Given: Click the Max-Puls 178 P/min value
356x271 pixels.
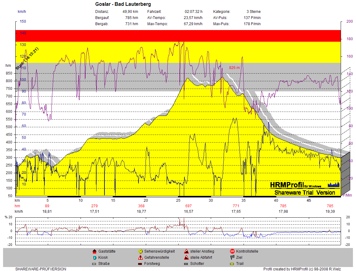Looking at the screenshot, I should [252, 24].
